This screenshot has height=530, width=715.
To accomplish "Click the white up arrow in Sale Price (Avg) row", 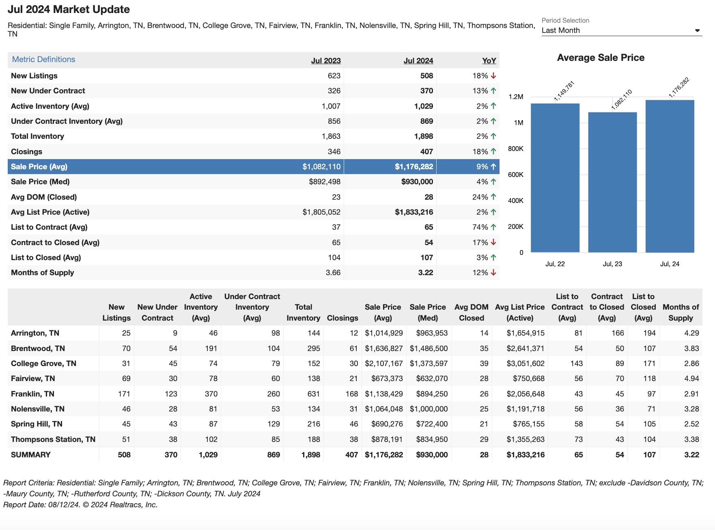I will [493, 166].
